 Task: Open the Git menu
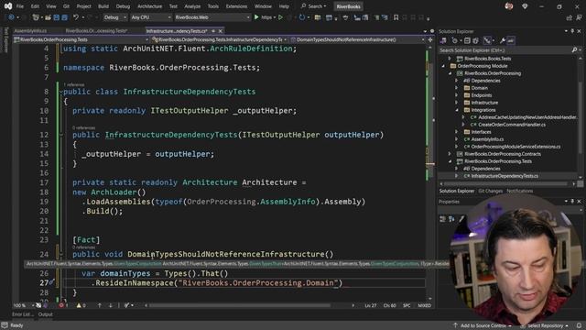point(66,6)
